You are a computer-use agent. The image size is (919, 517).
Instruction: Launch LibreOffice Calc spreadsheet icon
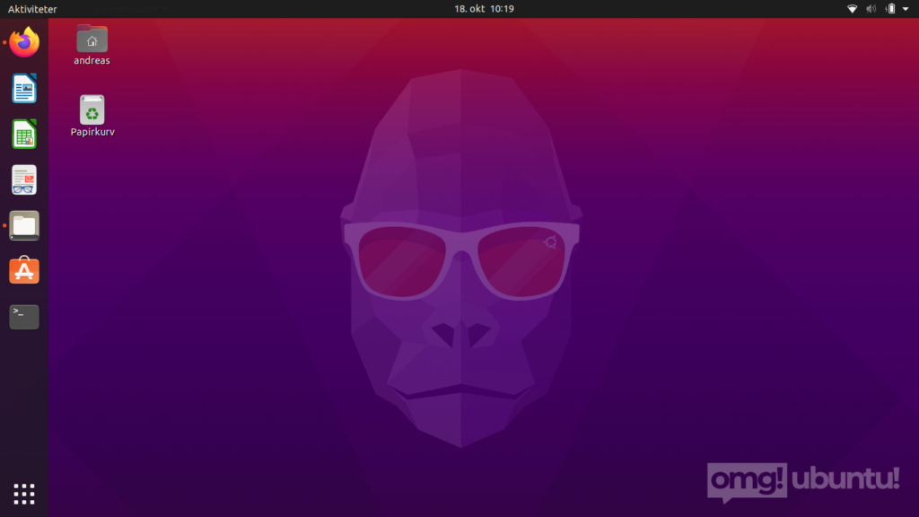(x=24, y=135)
